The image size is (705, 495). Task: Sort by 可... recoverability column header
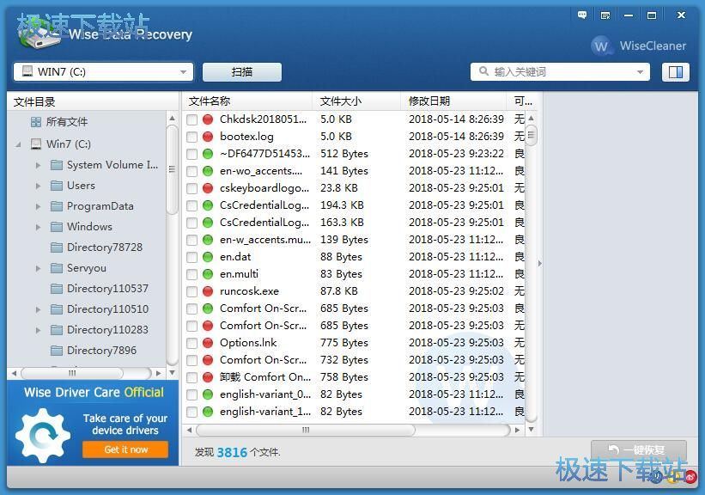pyautogui.click(x=522, y=101)
